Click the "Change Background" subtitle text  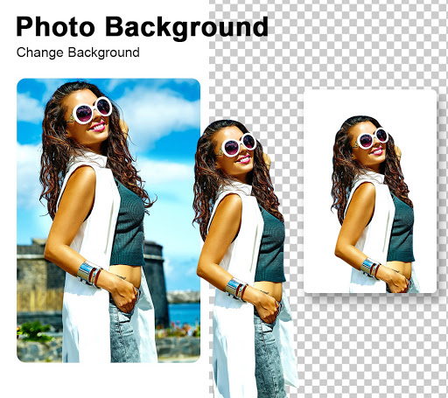[78, 52]
